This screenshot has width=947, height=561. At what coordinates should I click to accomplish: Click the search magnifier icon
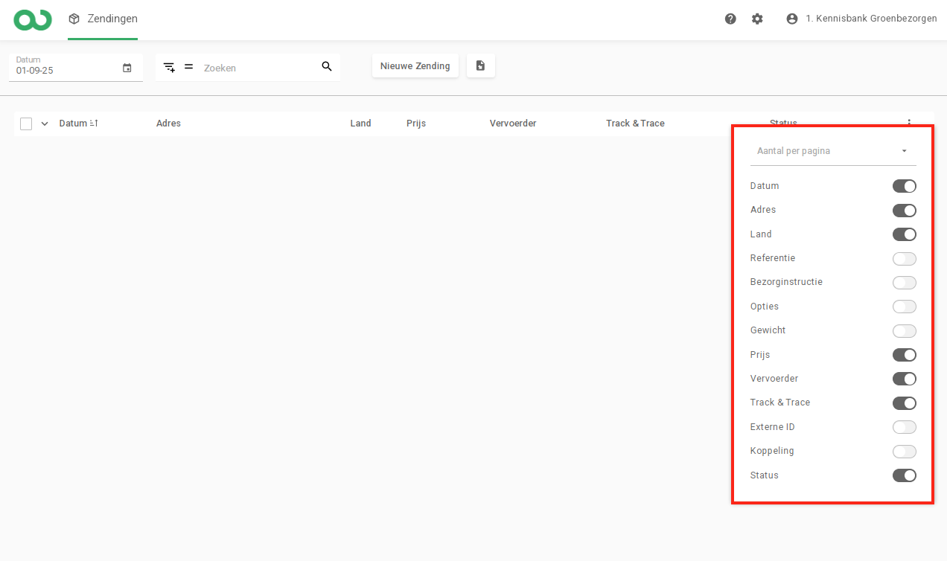327,67
